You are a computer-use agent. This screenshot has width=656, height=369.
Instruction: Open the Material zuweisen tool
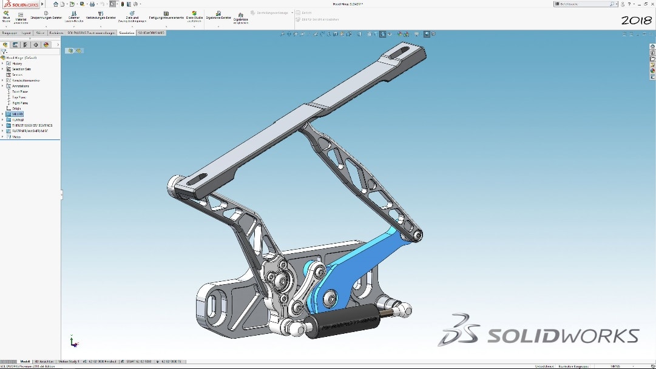coord(21,17)
